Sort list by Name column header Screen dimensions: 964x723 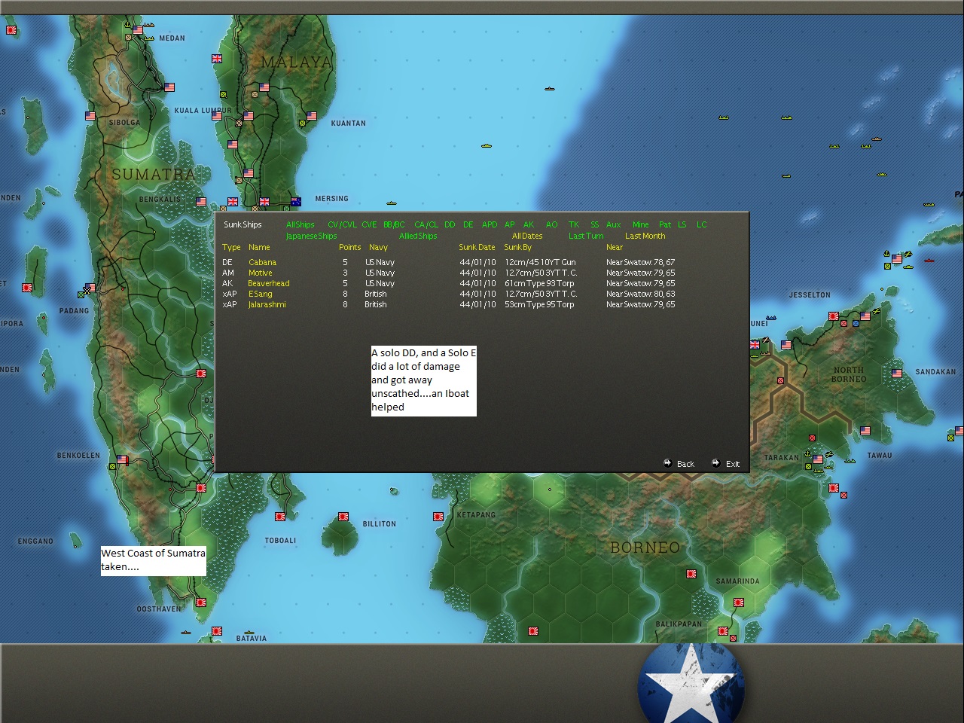(x=259, y=247)
